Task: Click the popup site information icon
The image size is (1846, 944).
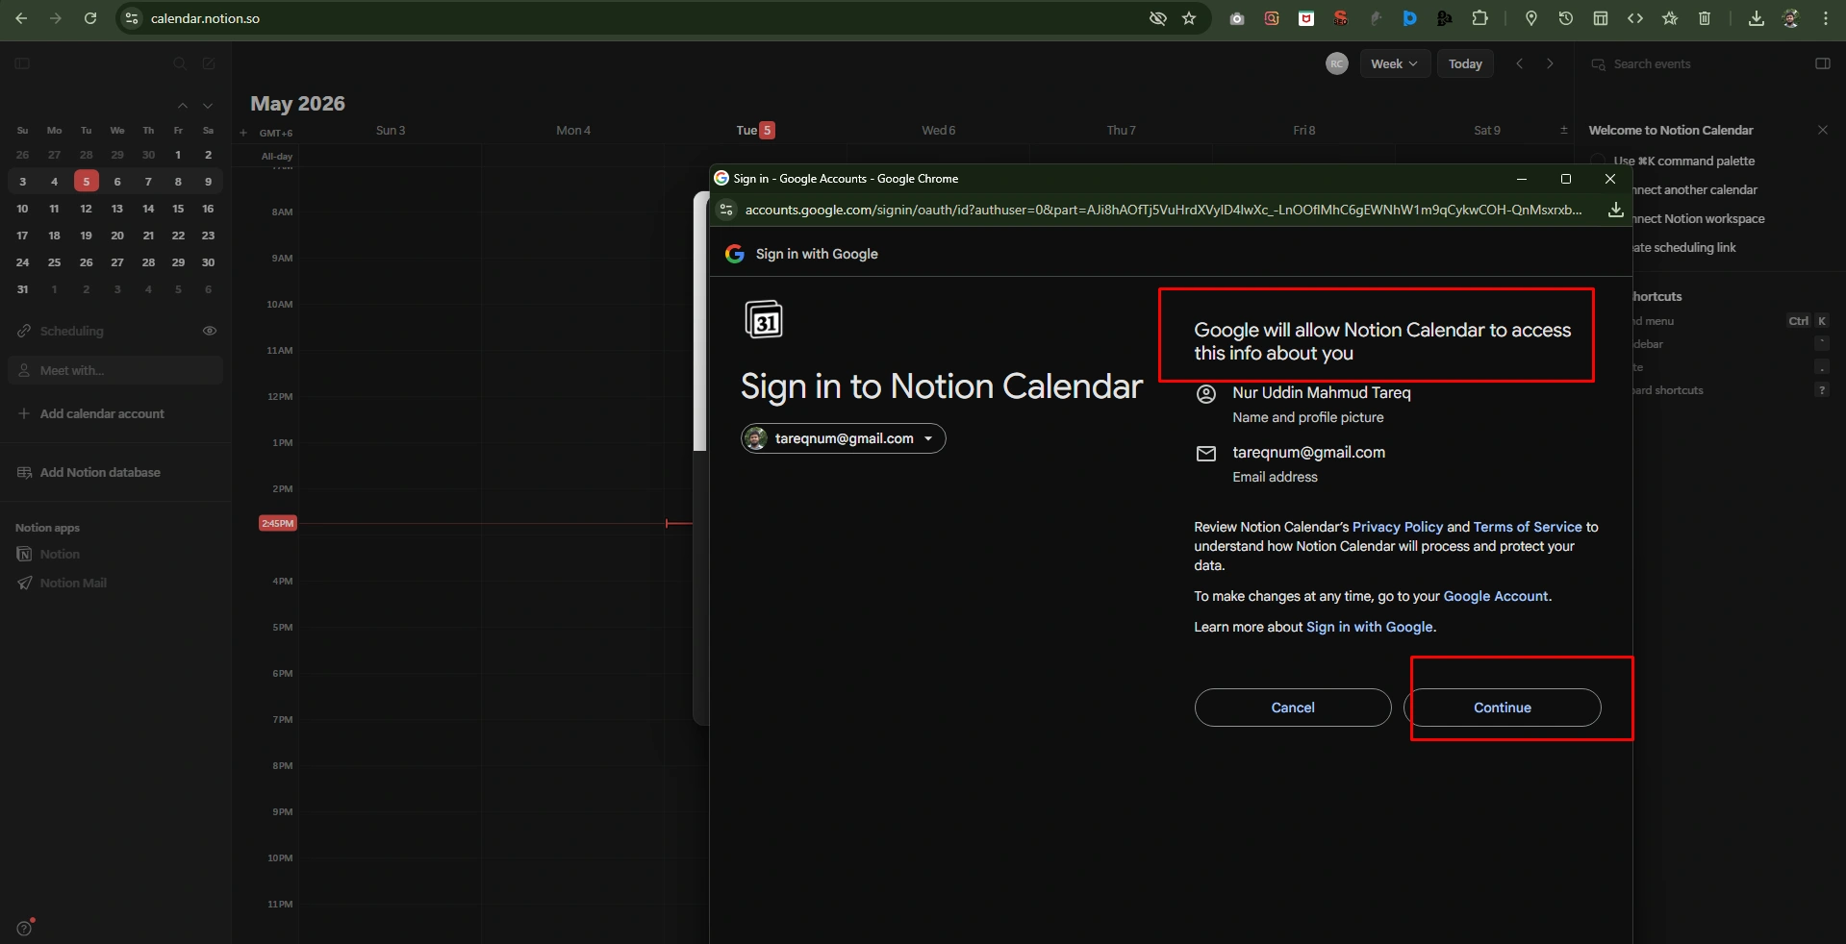Action: point(727,210)
